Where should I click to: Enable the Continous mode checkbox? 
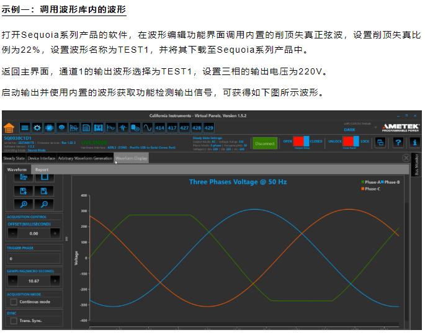[14, 302]
